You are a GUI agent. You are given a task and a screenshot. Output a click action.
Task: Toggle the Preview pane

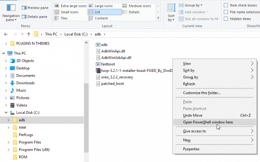35,8
